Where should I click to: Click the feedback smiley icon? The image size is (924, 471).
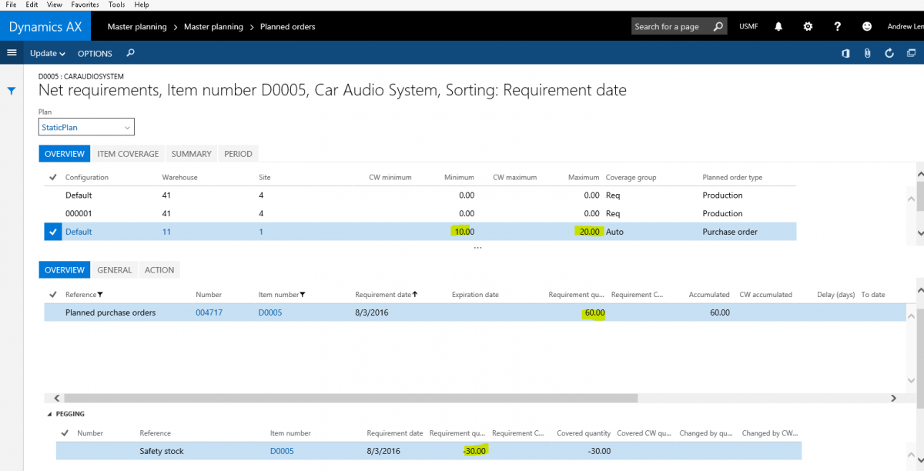coord(867,26)
